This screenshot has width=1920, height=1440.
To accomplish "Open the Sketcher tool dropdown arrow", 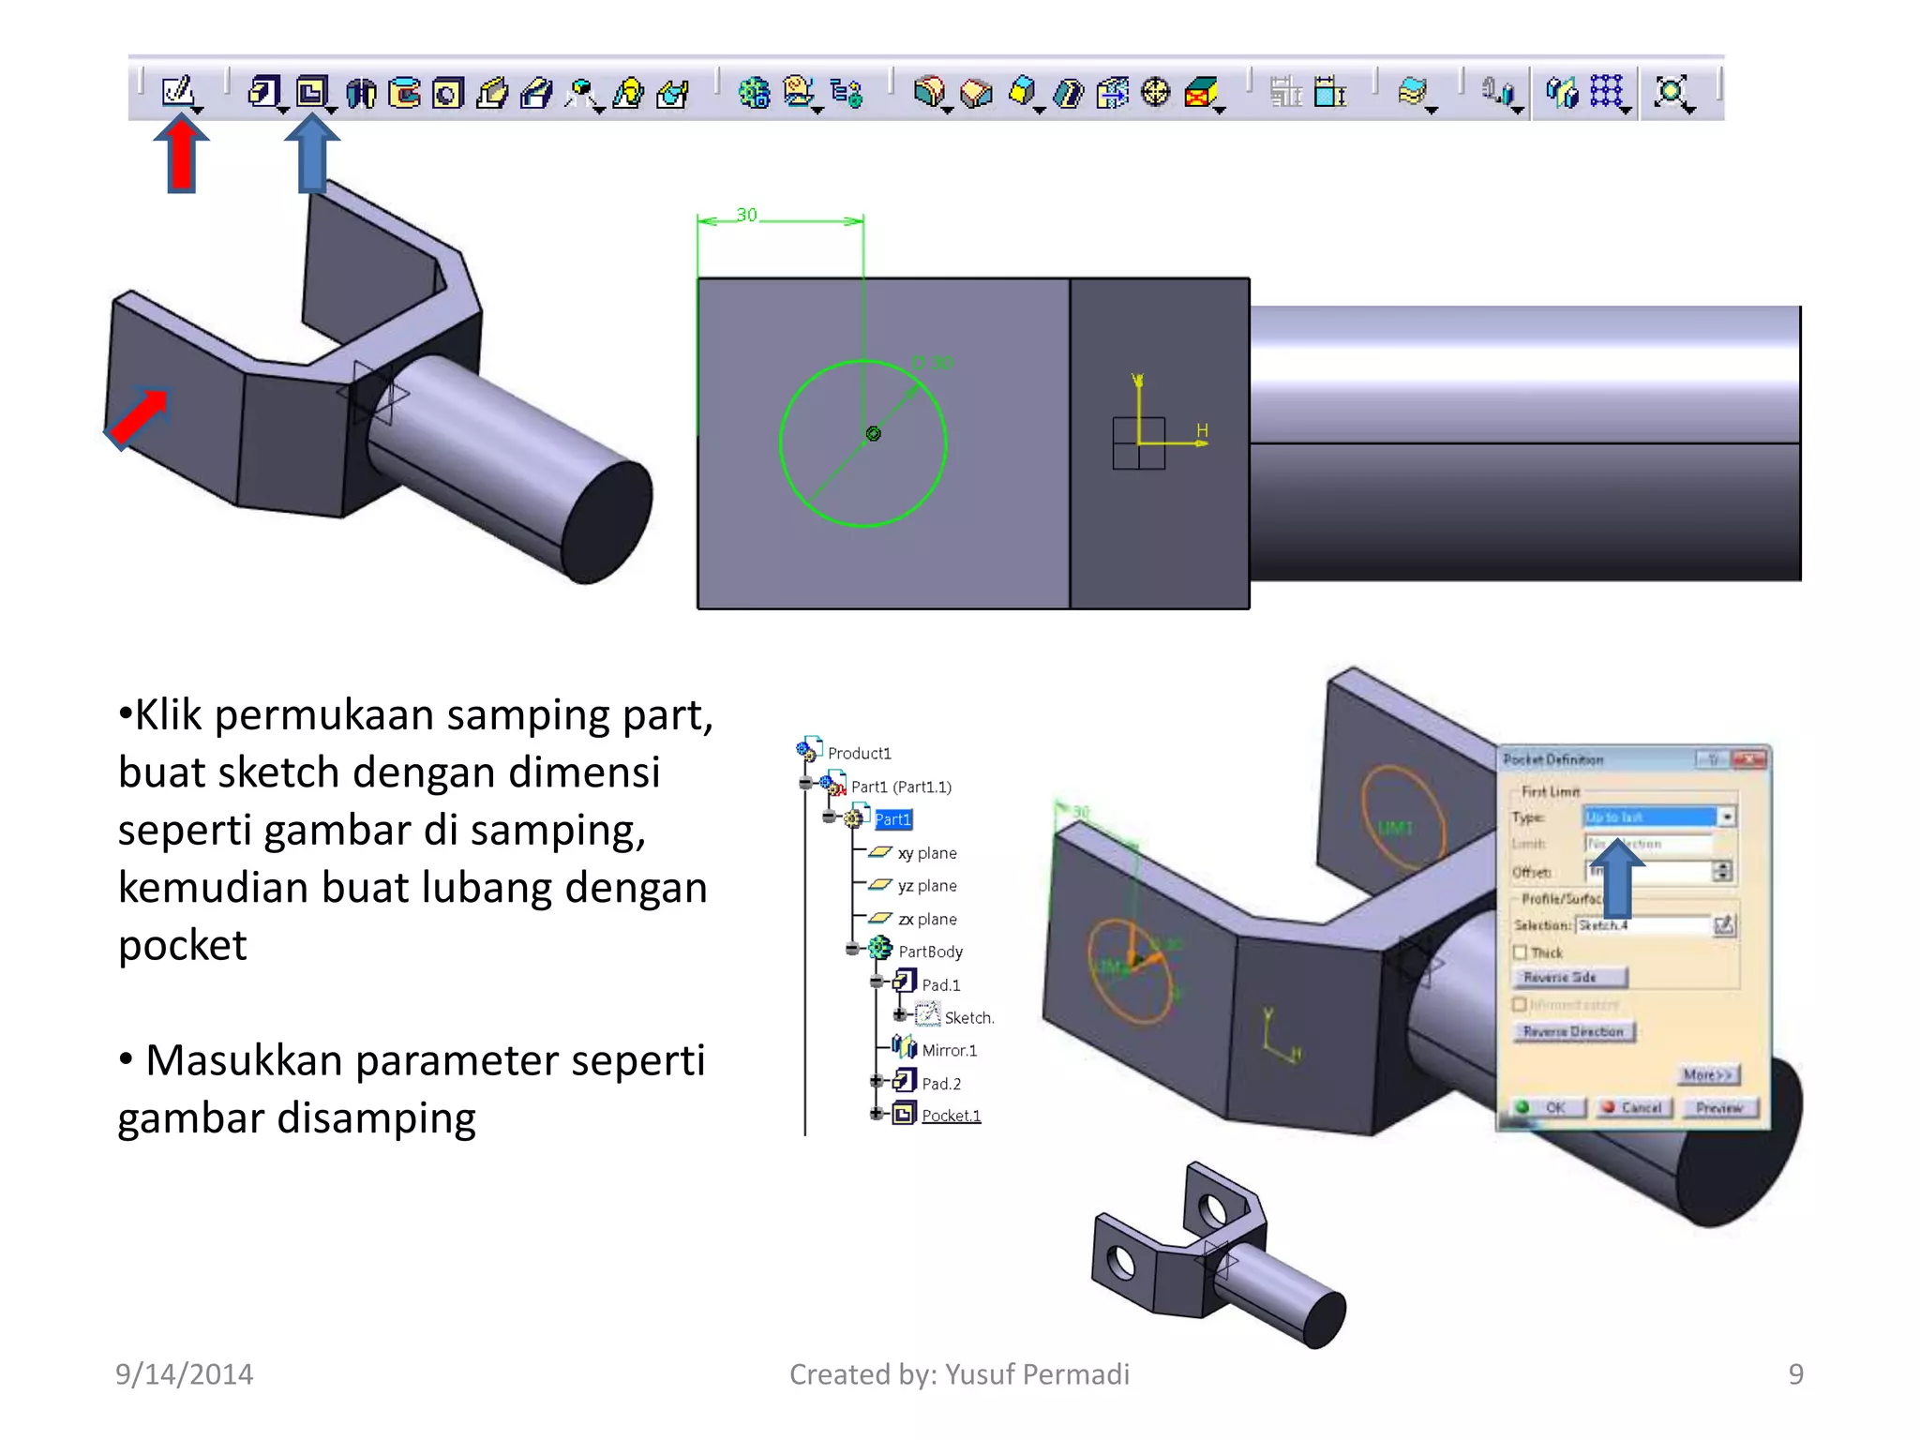I will (x=198, y=111).
